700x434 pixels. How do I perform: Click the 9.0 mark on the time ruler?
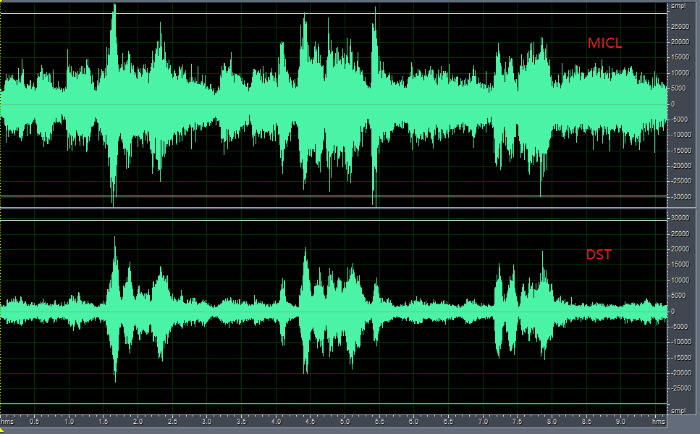tap(621, 422)
